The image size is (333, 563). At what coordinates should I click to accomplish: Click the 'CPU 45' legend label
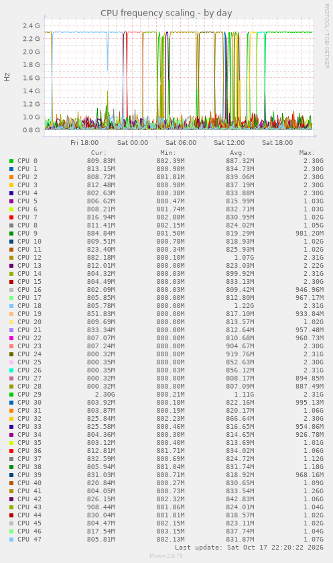29,523
